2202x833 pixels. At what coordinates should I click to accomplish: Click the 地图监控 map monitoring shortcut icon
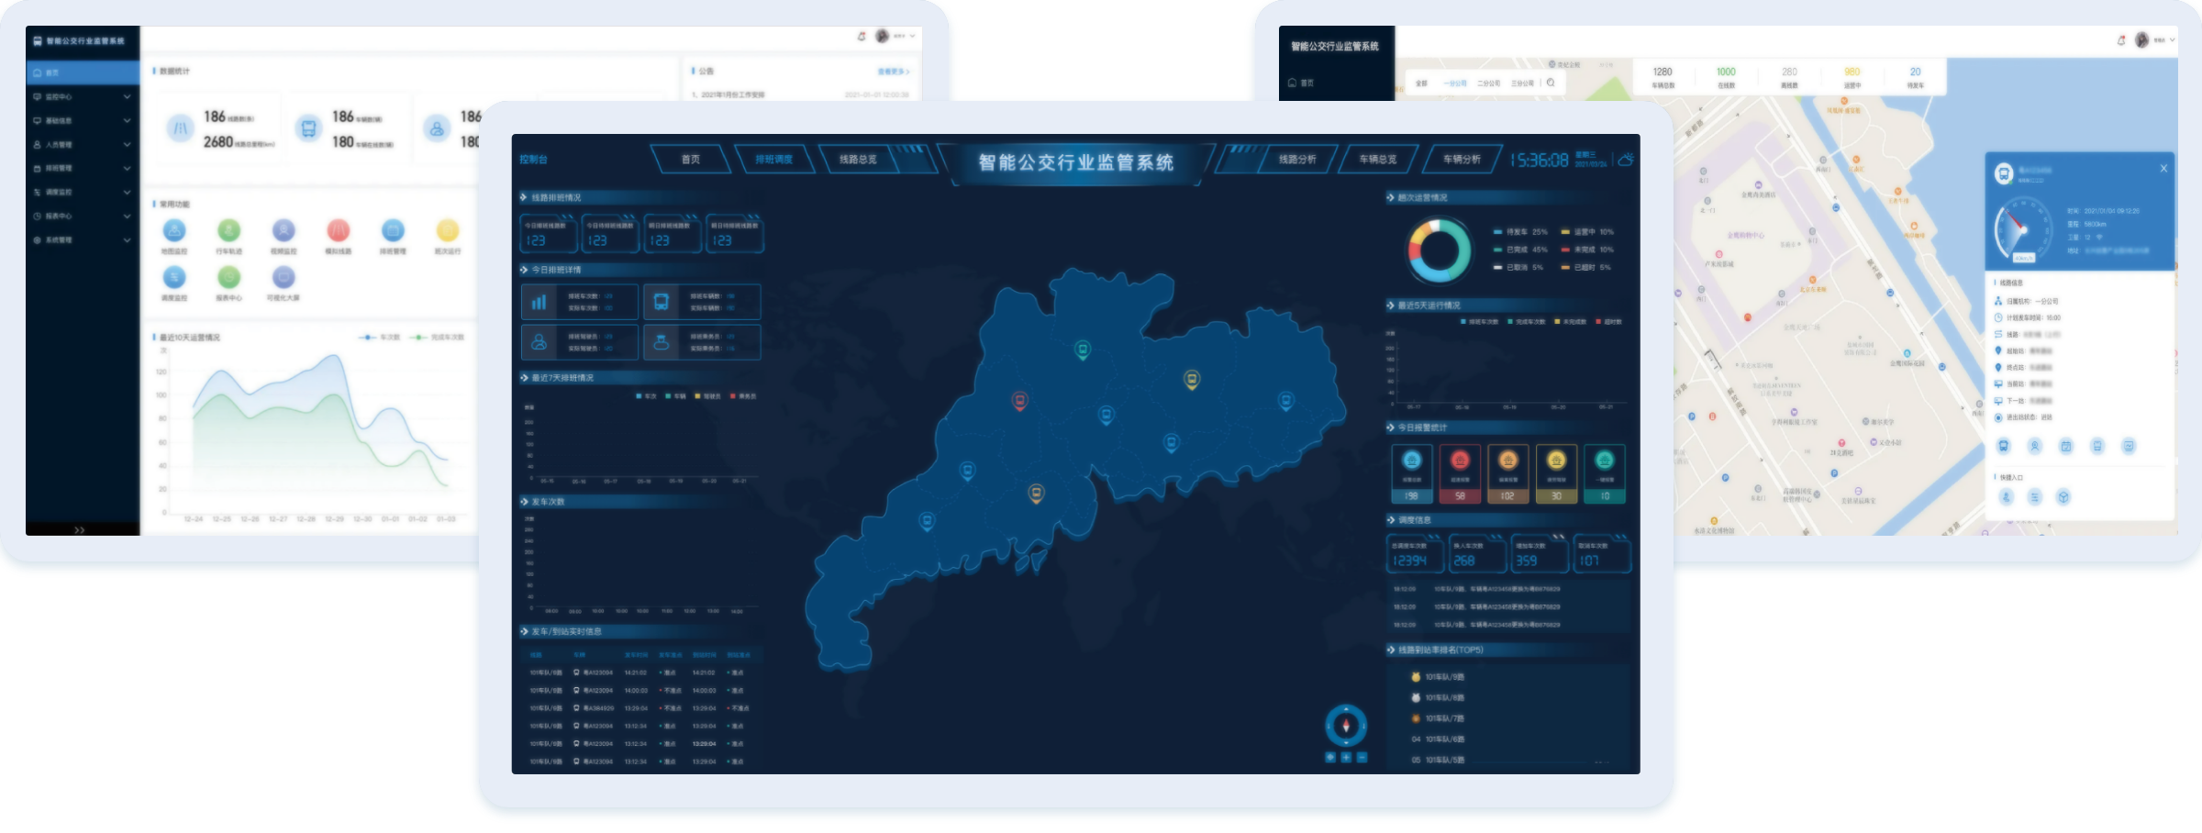pyautogui.click(x=174, y=231)
